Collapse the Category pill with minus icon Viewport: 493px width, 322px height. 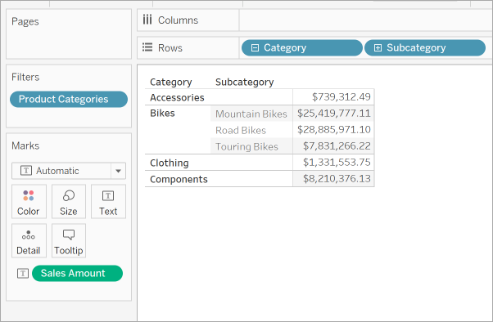click(255, 47)
